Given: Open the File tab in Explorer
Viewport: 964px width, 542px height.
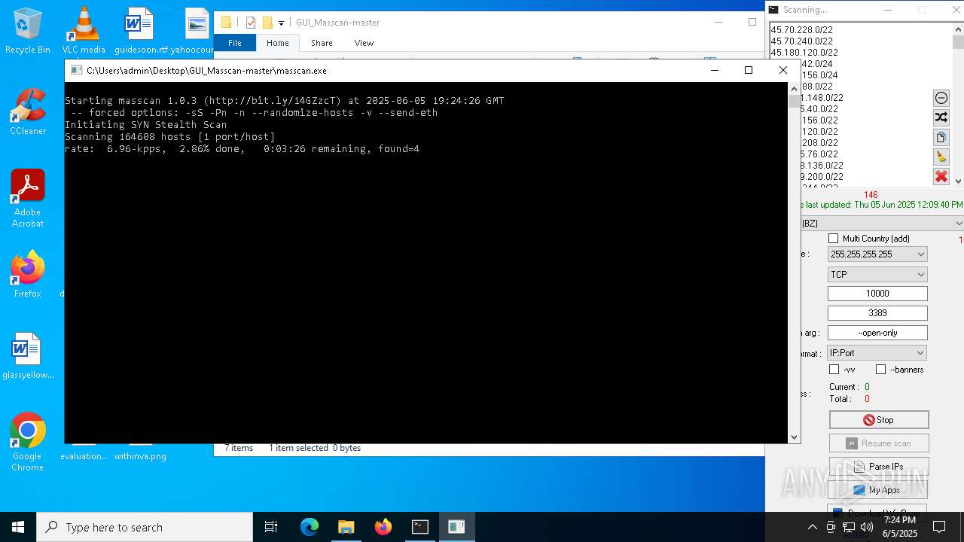Looking at the screenshot, I should (235, 43).
